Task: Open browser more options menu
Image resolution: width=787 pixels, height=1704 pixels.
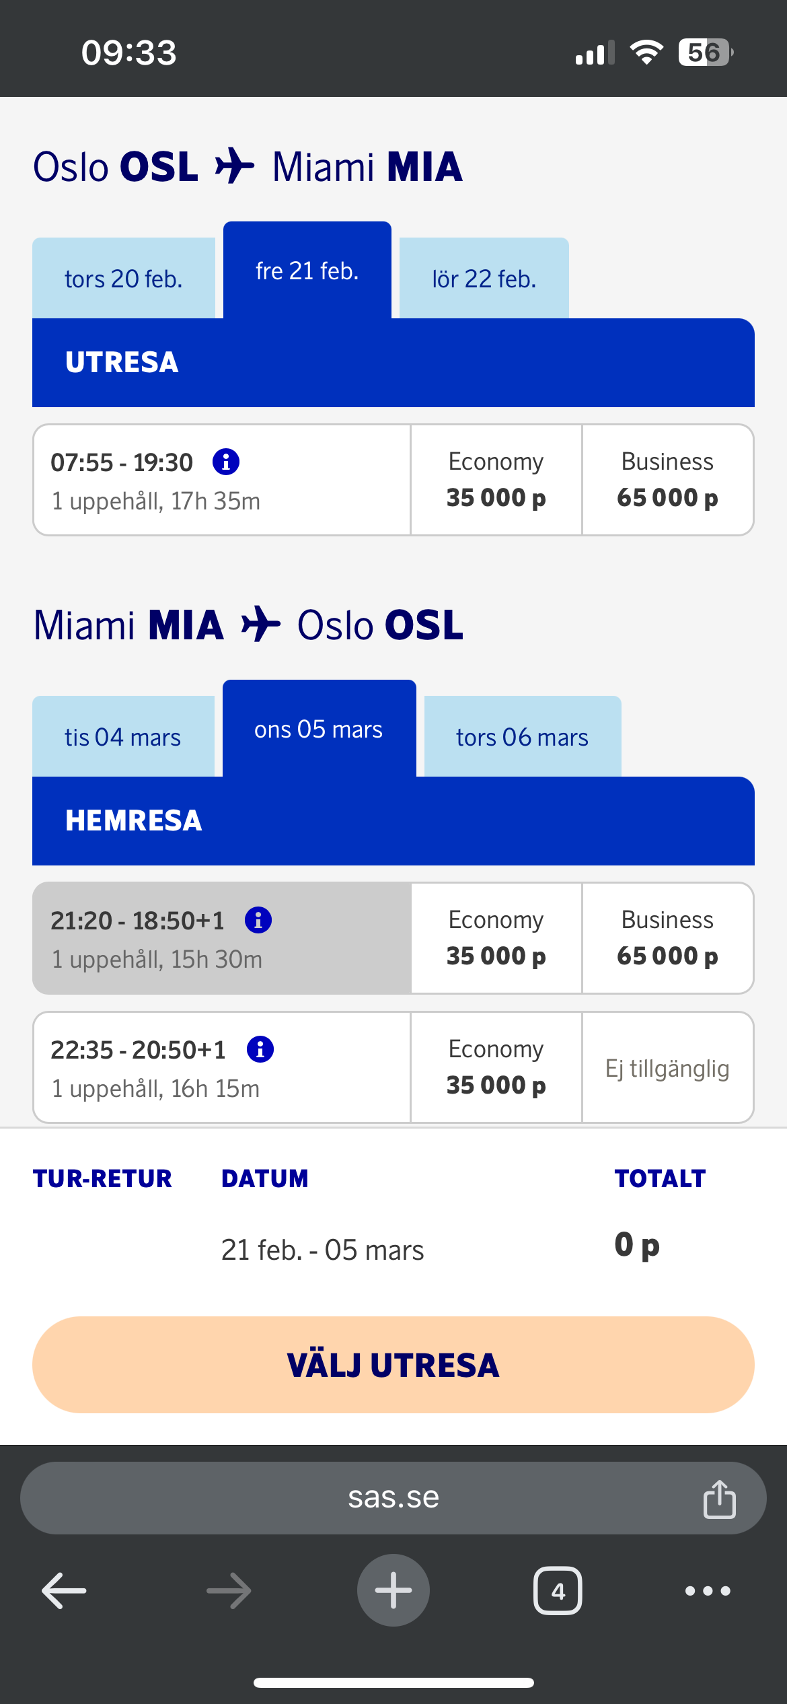Action: 708,1591
